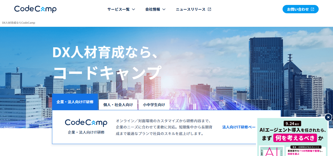Image resolution: width=333 pixels, height=156 pixels.
Task: Click the 企業・法人向けIT研修 caption under logo
Action: [86, 132]
